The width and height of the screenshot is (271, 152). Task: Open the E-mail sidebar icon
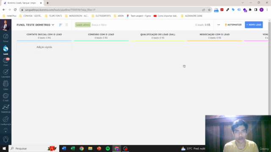tap(6, 97)
